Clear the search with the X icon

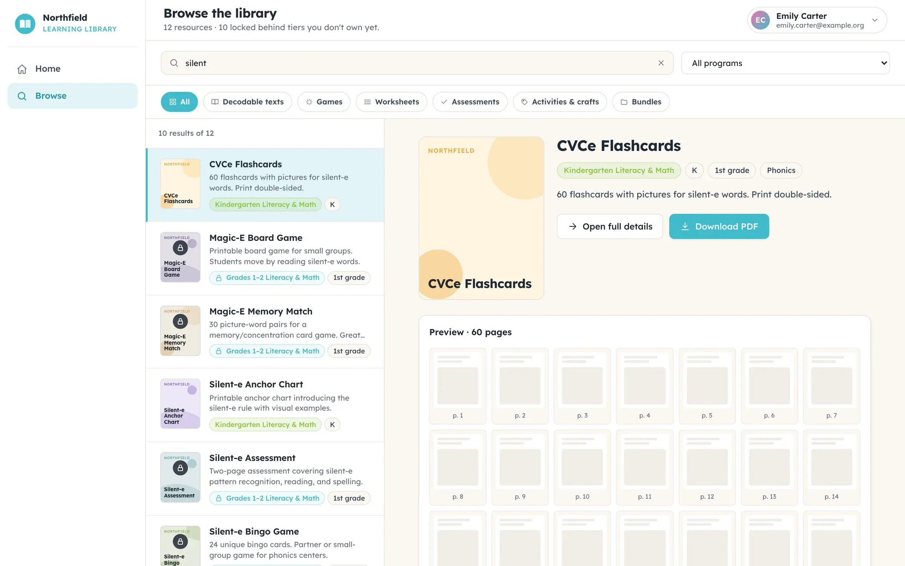click(x=661, y=63)
